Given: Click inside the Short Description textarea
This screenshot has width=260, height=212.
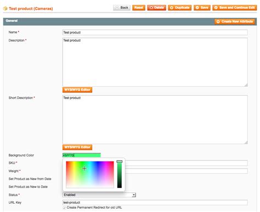Looking at the screenshot, I should click(155, 120).
